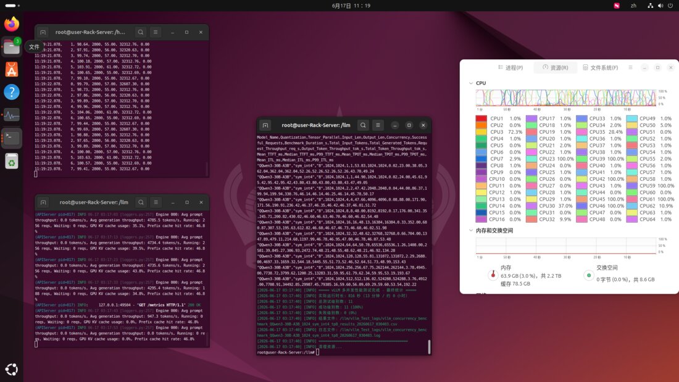Switch to 进程(P) tab in System Monitor

(x=510, y=67)
